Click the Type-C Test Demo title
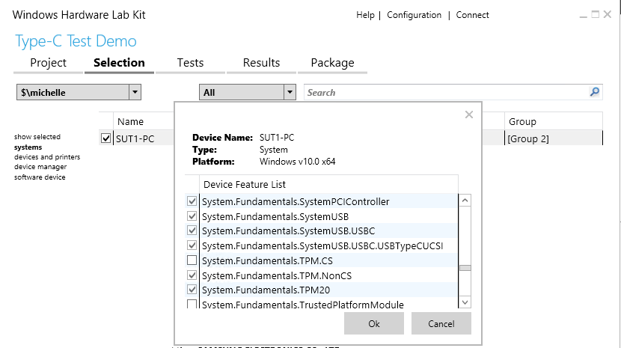 (x=76, y=41)
